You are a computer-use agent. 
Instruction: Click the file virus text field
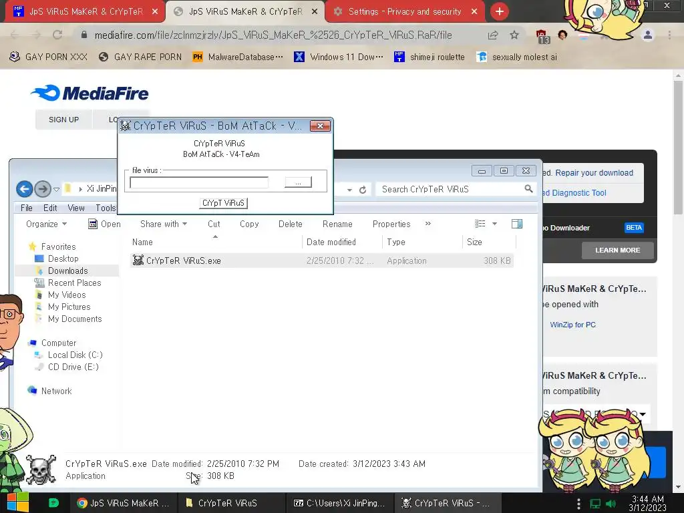point(199,182)
